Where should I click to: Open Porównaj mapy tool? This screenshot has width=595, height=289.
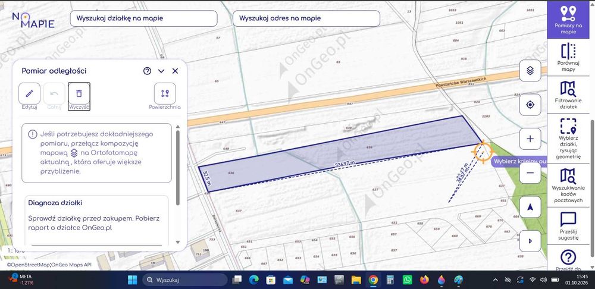[568, 57]
